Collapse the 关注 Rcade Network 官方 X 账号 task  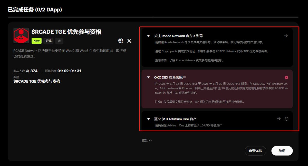(x=148, y=36)
